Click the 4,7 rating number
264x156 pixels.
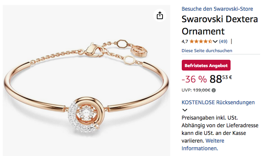point(185,41)
